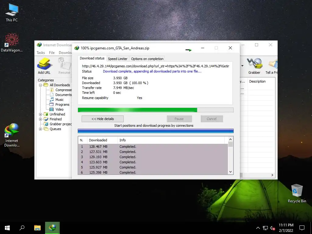Click the Downloaded column header
Screen dimensions: 312x234
[102, 140]
